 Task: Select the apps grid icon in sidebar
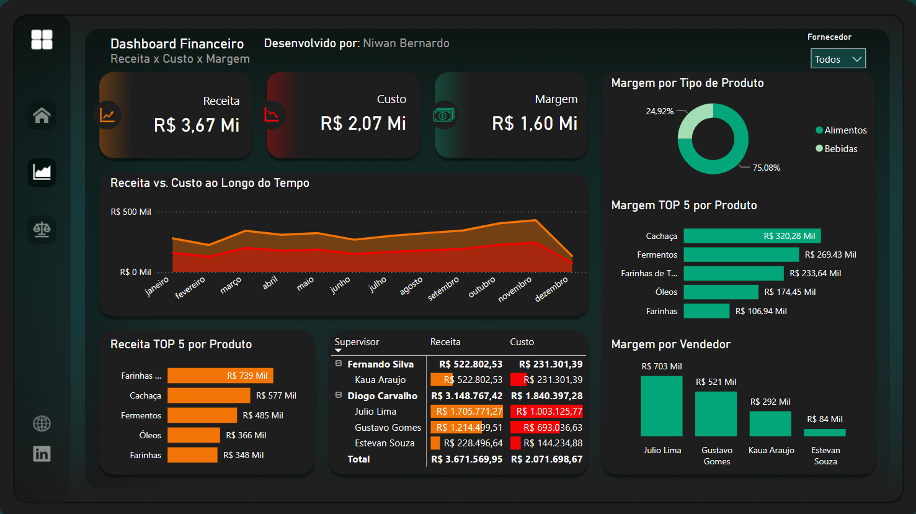(x=42, y=39)
